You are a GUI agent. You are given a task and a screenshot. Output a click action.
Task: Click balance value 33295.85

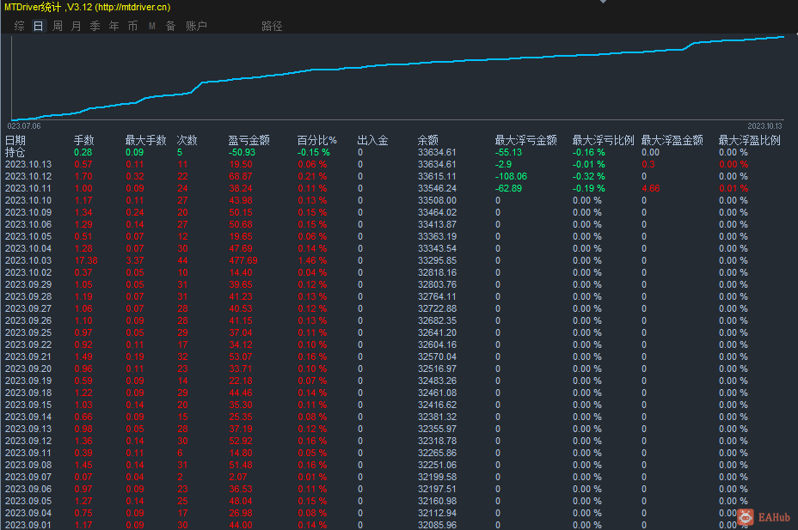pyautogui.click(x=437, y=260)
